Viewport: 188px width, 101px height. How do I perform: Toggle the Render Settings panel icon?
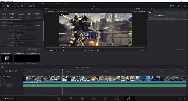(8, 6)
